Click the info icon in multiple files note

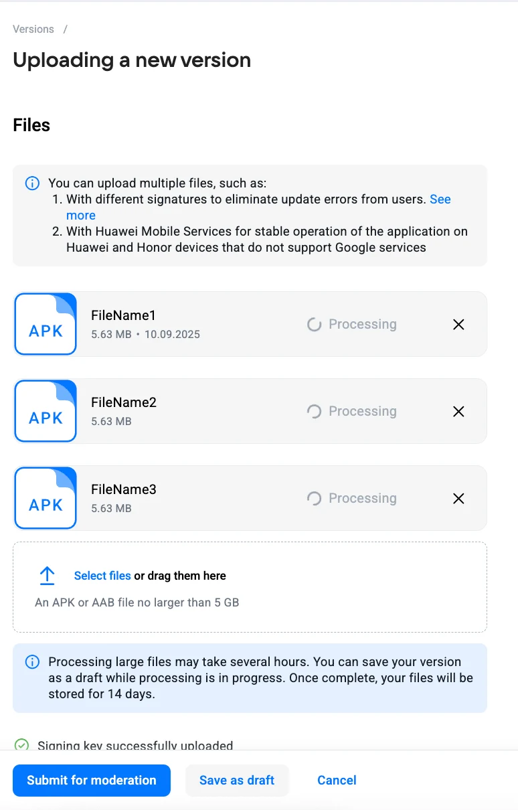tap(32, 183)
